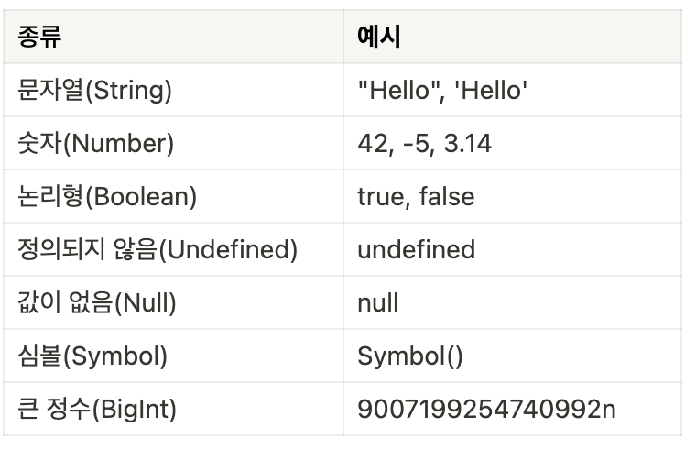
Task: Select the 큰 정수(BigInt) cell
Action: pyautogui.click(x=97, y=409)
